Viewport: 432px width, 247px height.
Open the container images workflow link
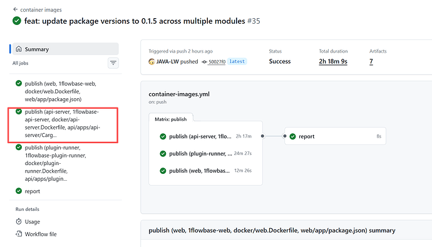pyautogui.click(x=41, y=10)
